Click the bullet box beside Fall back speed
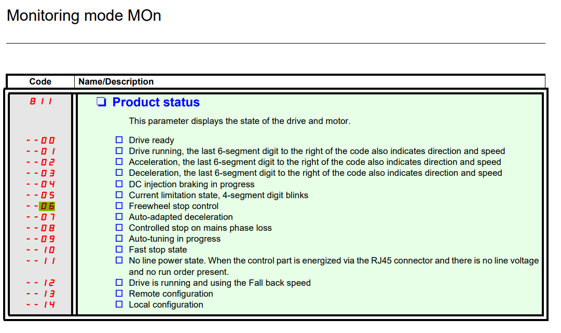The image size is (561, 333). tap(119, 283)
